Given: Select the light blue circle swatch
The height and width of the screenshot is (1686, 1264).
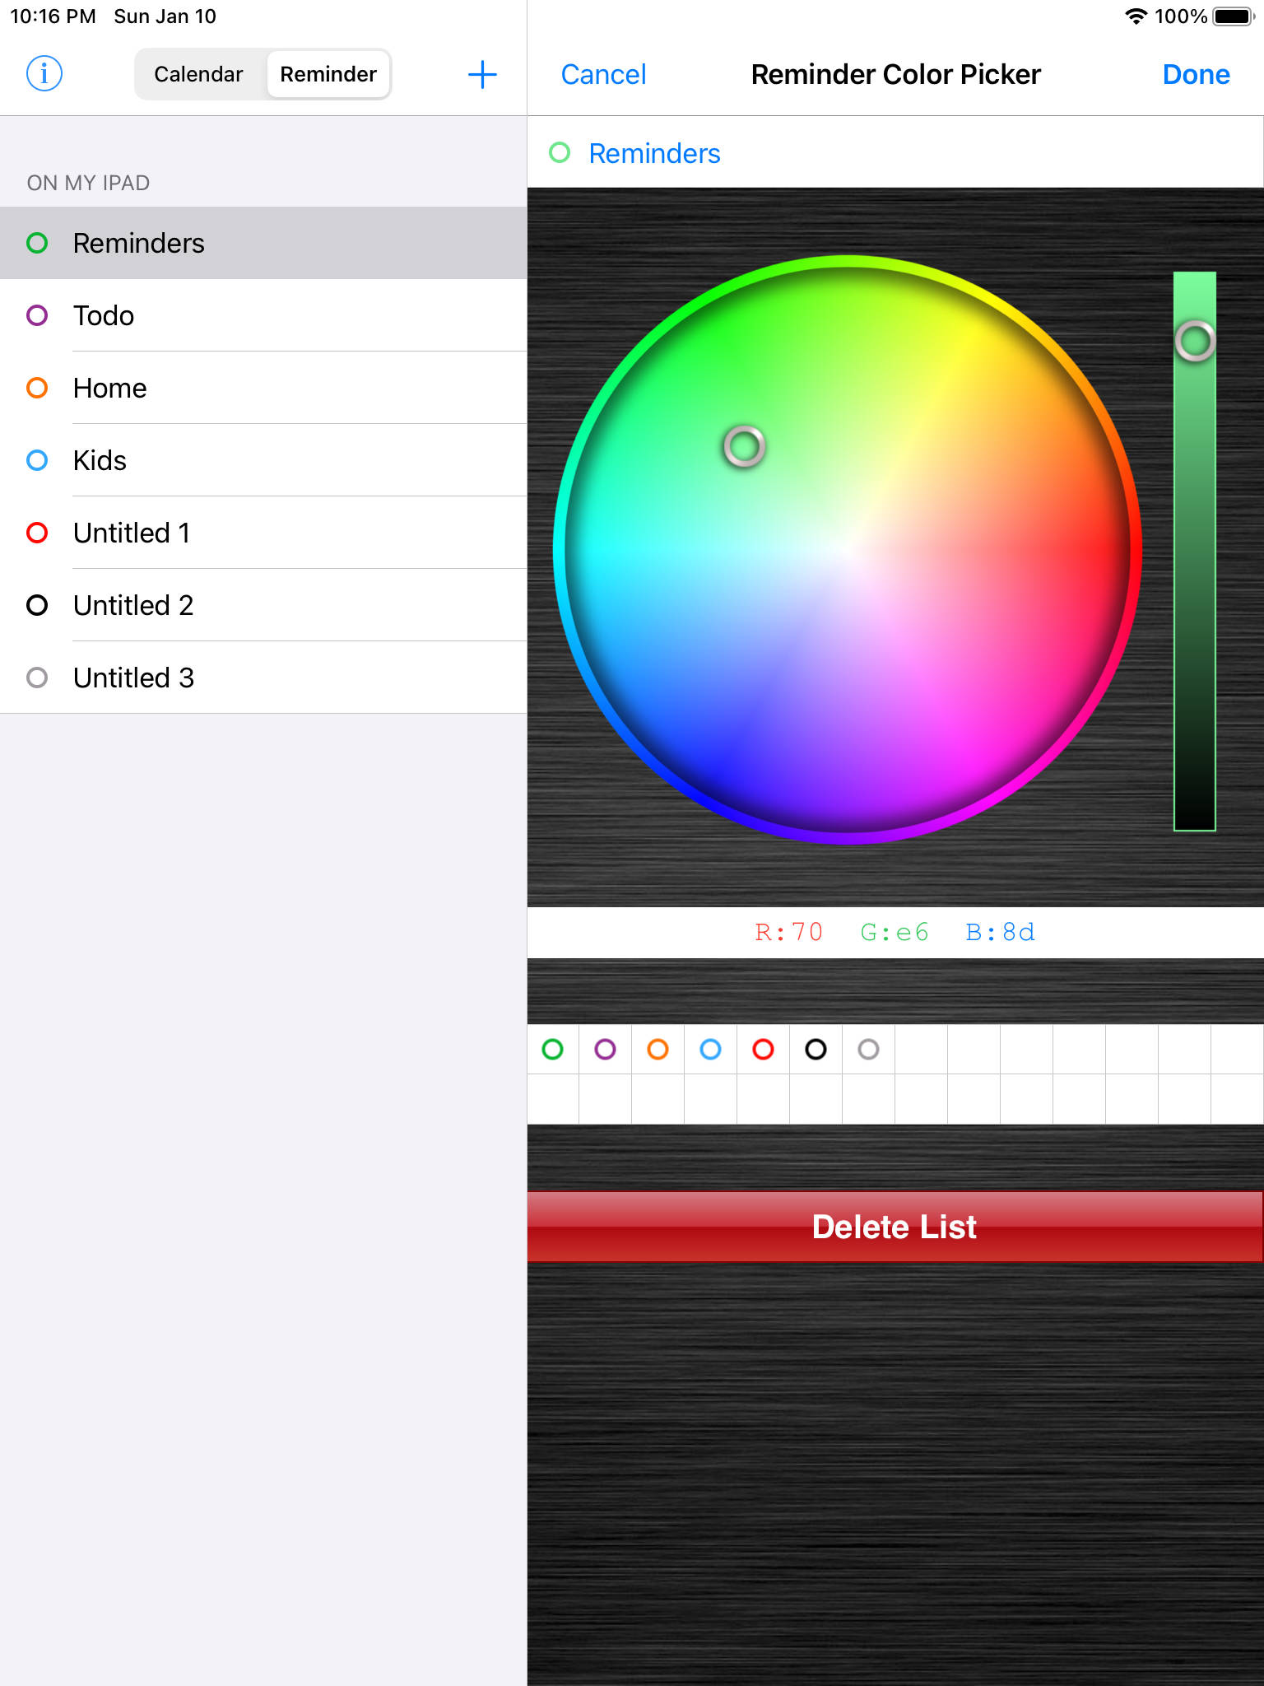Looking at the screenshot, I should 711,1049.
